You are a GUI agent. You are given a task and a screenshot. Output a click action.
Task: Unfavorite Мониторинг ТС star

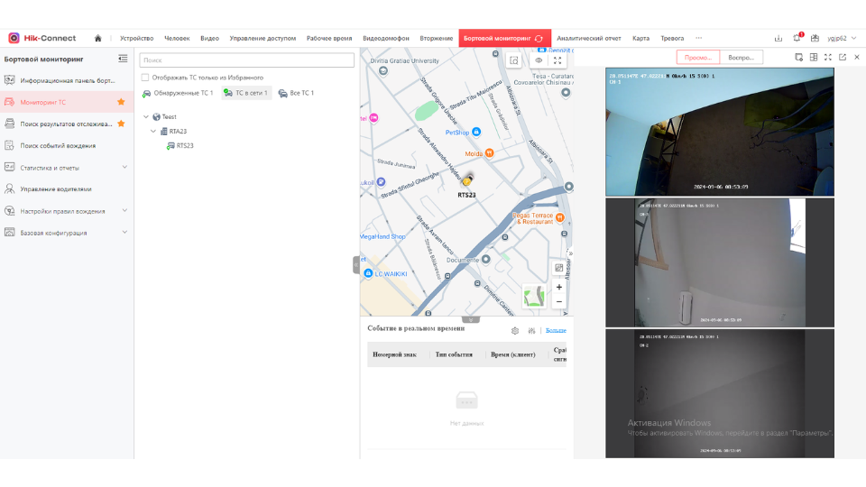[121, 102]
